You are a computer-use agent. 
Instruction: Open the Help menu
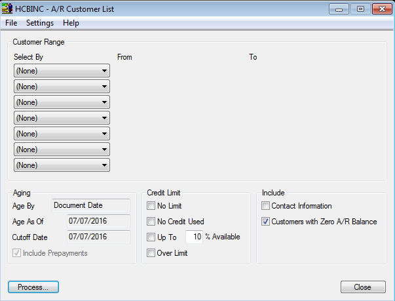click(71, 23)
